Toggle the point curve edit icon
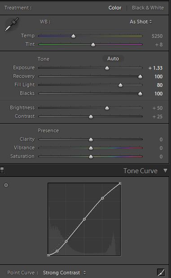The width and height of the screenshot is (171, 278). [161, 272]
